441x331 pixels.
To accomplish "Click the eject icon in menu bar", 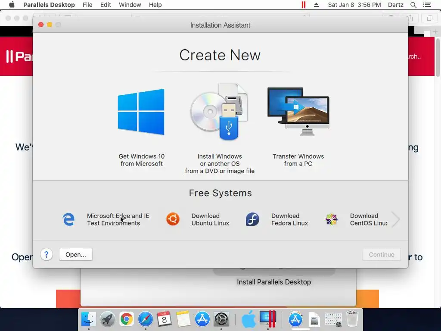I will pos(317,5).
